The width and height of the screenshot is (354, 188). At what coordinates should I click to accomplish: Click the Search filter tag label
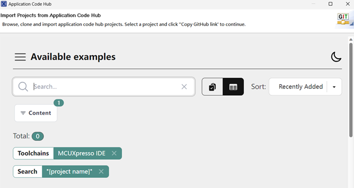(27, 172)
